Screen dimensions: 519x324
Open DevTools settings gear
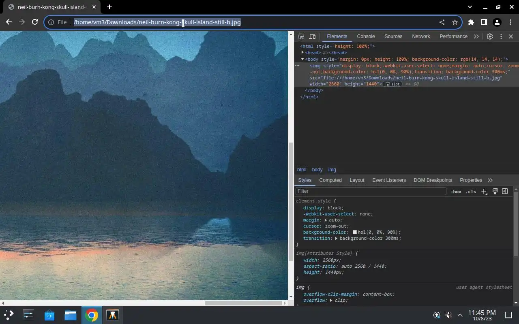point(490,36)
